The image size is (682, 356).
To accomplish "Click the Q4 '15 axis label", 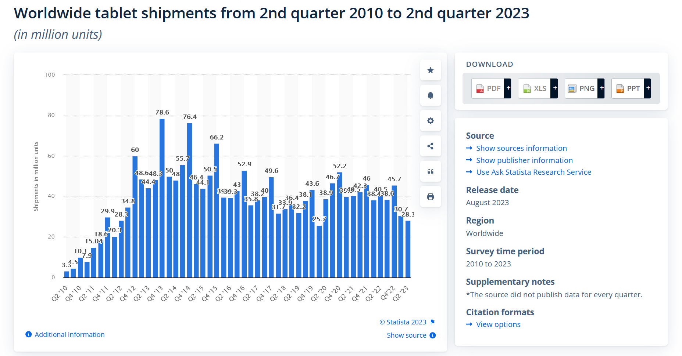I will 210,293.
